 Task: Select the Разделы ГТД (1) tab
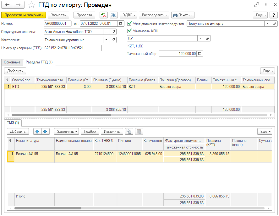point(39,62)
